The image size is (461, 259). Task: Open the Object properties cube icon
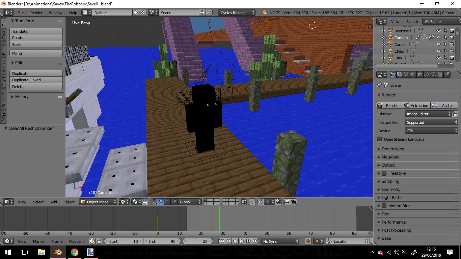point(420,75)
